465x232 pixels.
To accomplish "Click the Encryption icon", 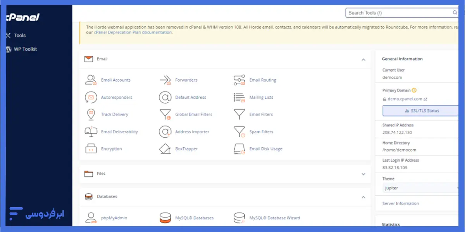I will 91,149.
